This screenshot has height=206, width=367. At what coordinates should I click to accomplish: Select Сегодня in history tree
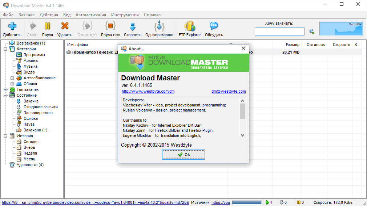[x=31, y=142]
